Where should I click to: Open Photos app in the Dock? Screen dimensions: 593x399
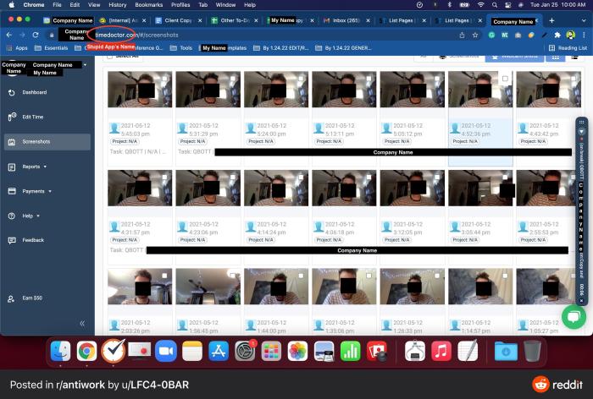pos(297,351)
